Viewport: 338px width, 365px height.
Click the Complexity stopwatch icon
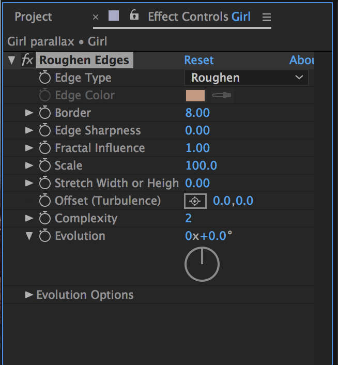pos(45,218)
